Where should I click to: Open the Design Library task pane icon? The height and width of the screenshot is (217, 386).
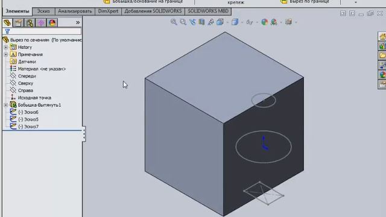[x=382, y=46]
